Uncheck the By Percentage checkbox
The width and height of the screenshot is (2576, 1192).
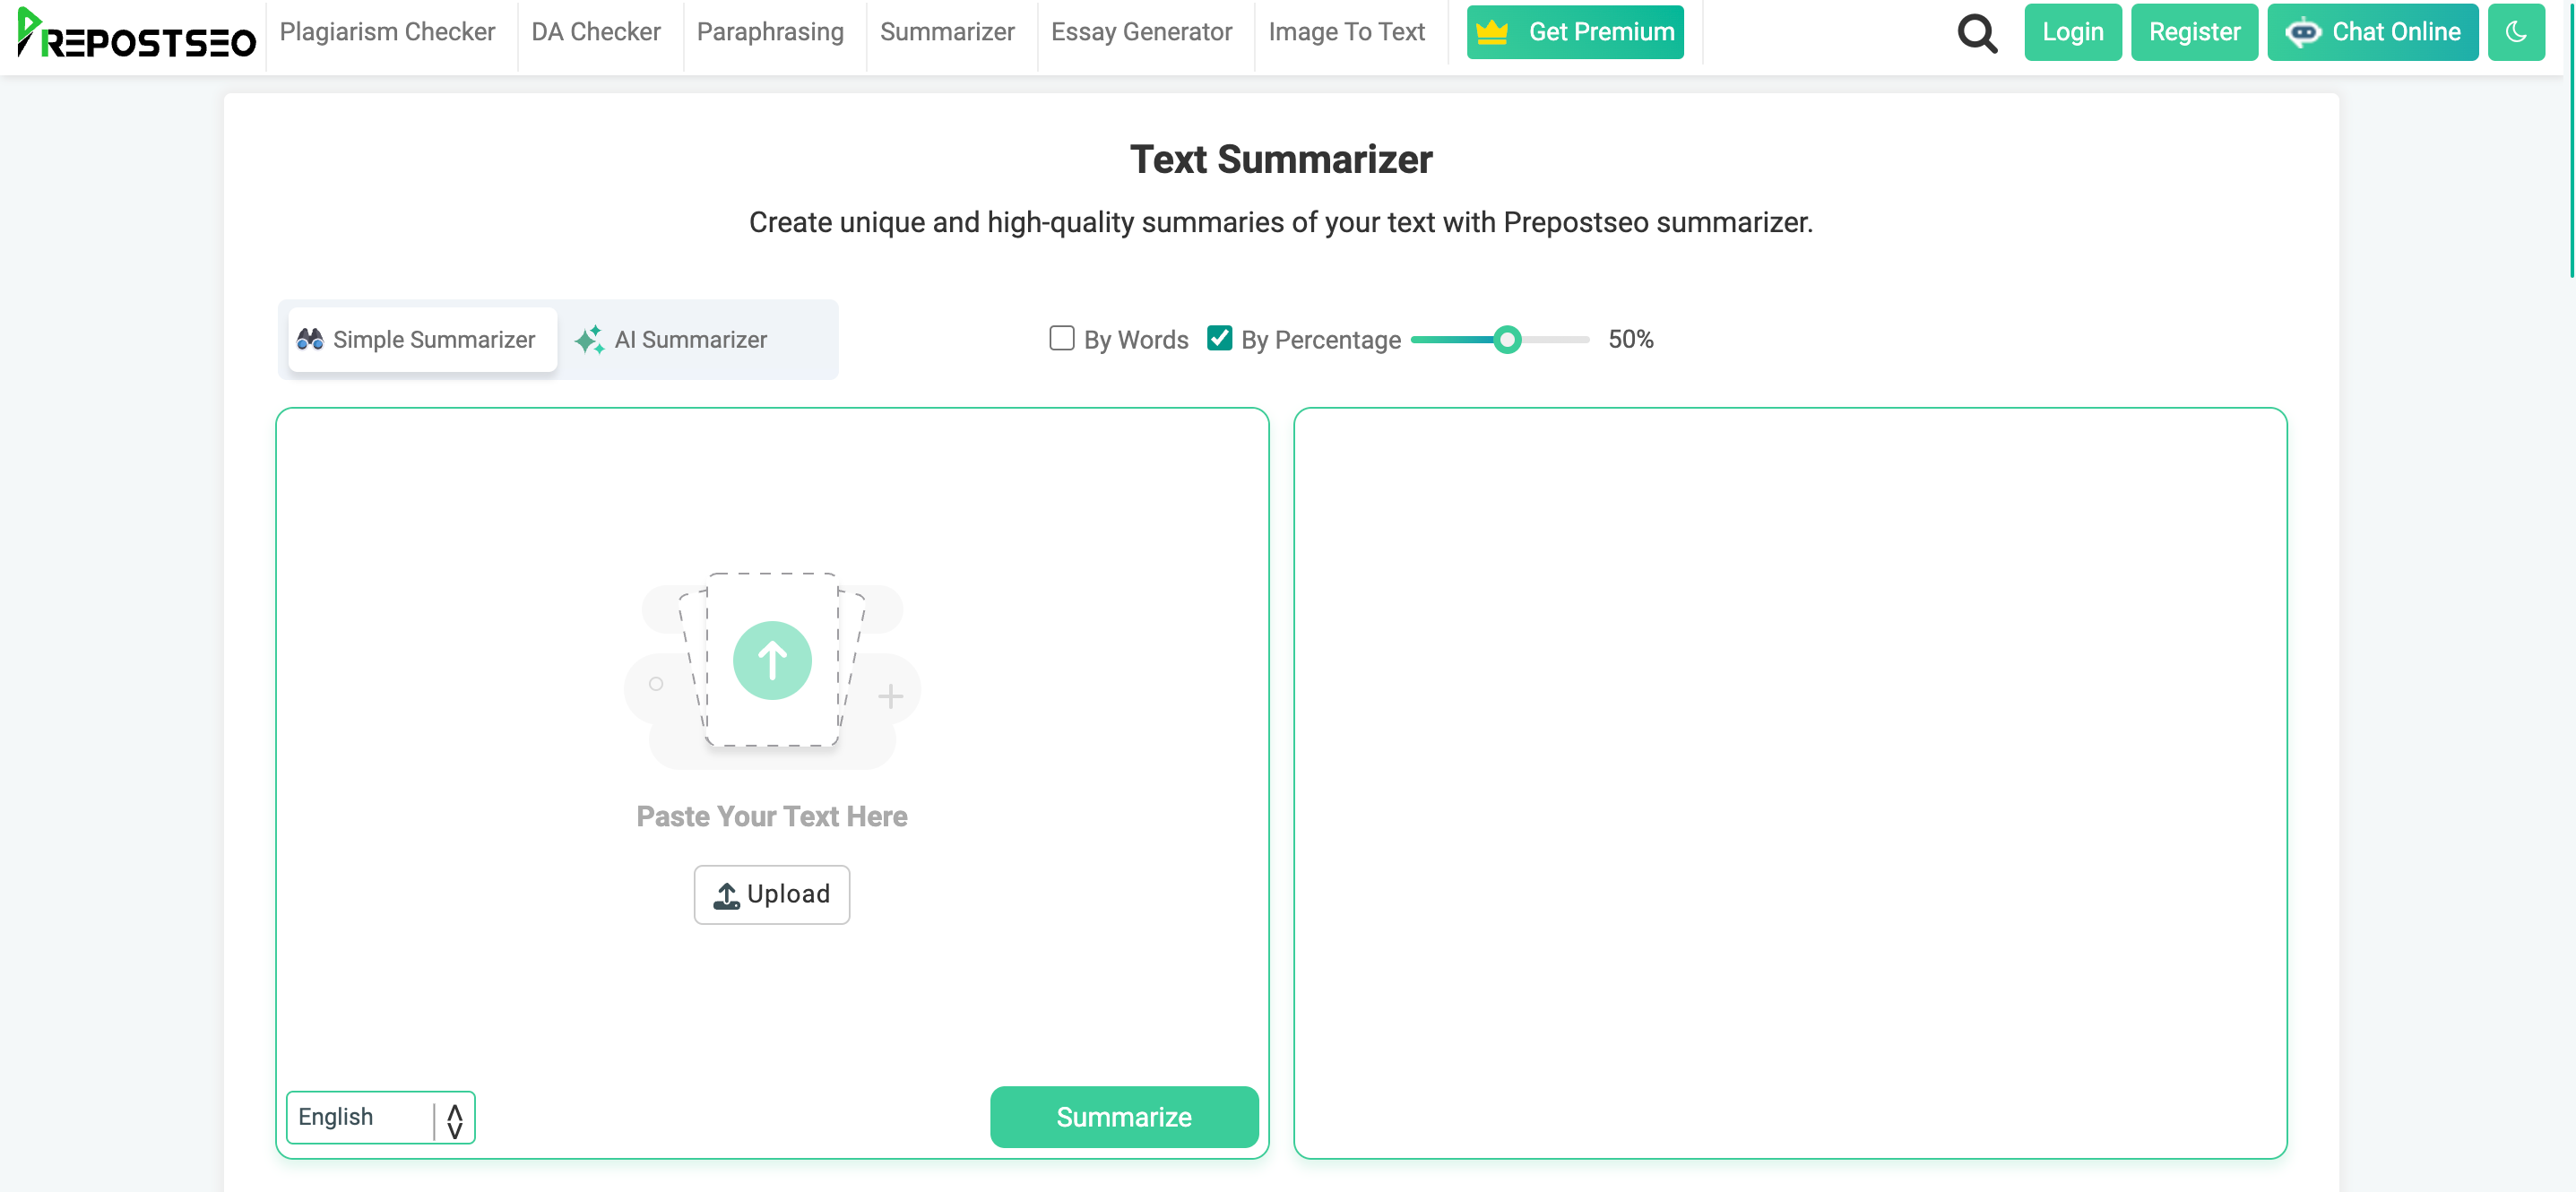pyautogui.click(x=1219, y=338)
